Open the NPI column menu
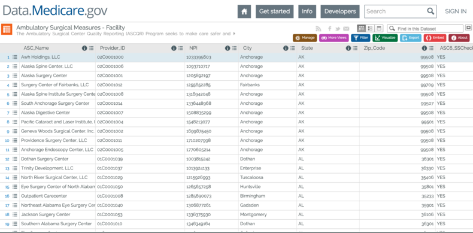 coord(234,48)
